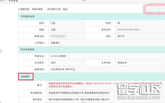Viewport: 165px width, 103px height.
Task: Select the gender value 男
Action: 119,23
